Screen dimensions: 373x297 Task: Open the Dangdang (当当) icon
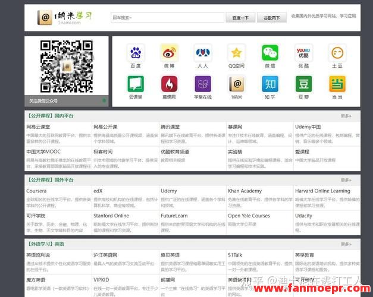click(x=337, y=84)
